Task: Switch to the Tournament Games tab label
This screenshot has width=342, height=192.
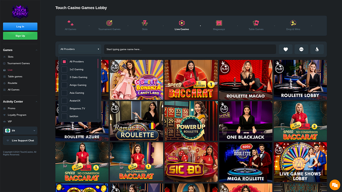Action: (x=109, y=29)
